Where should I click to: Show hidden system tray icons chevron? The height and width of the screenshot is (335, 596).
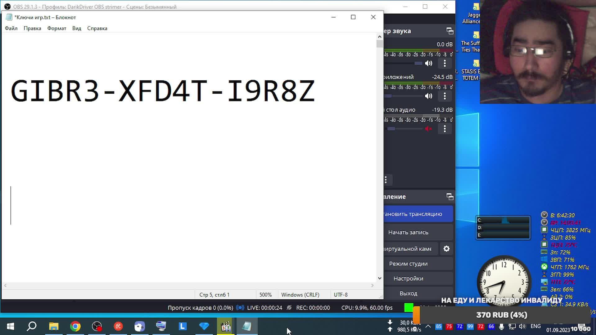428,326
